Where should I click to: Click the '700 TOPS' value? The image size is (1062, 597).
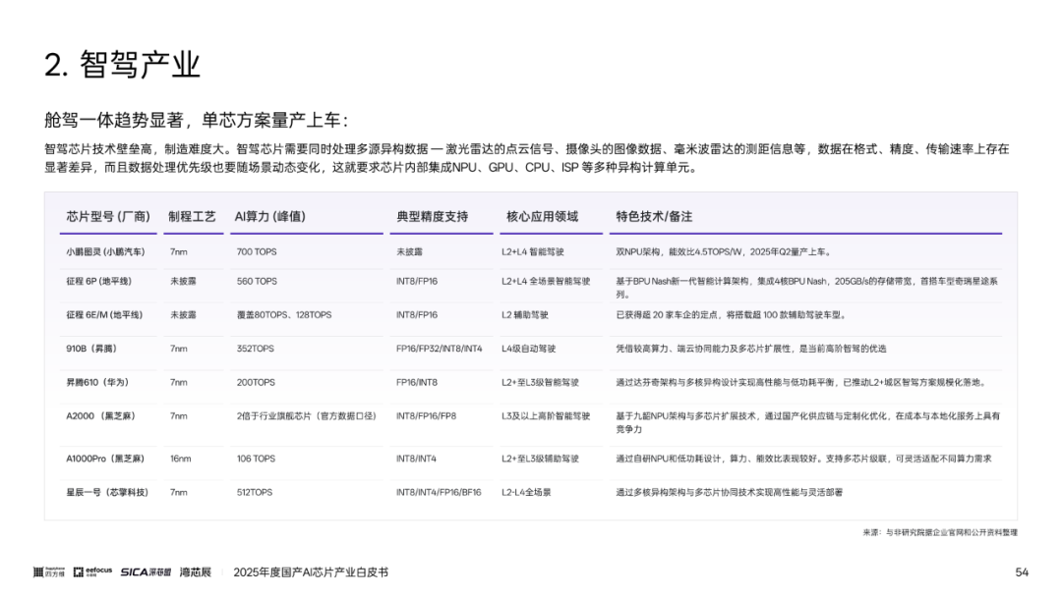(x=257, y=251)
